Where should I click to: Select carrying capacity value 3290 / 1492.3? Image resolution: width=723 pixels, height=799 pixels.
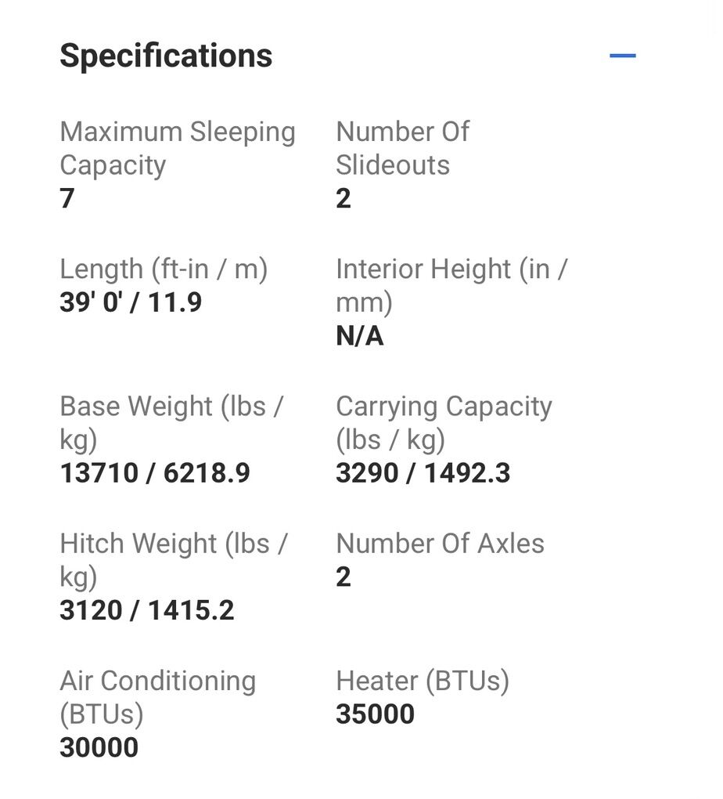tap(423, 473)
